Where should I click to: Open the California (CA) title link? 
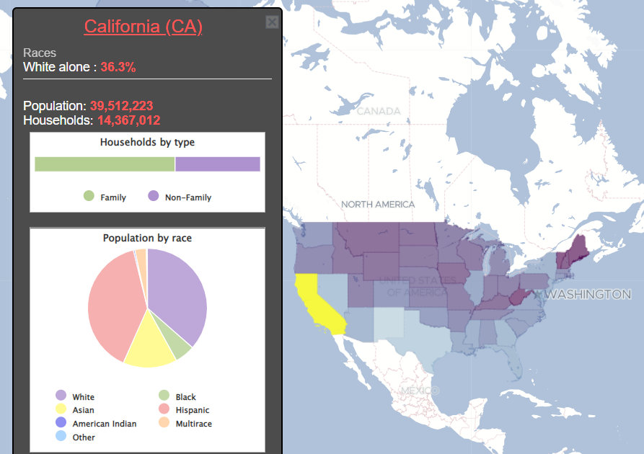pyautogui.click(x=144, y=27)
